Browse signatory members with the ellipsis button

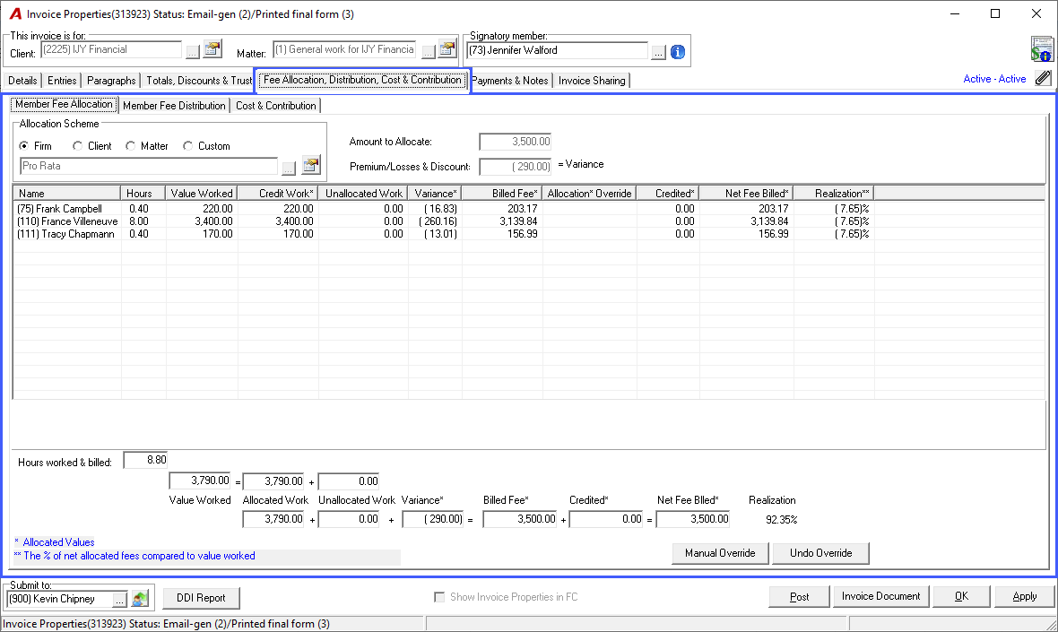click(x=658, y=51)
